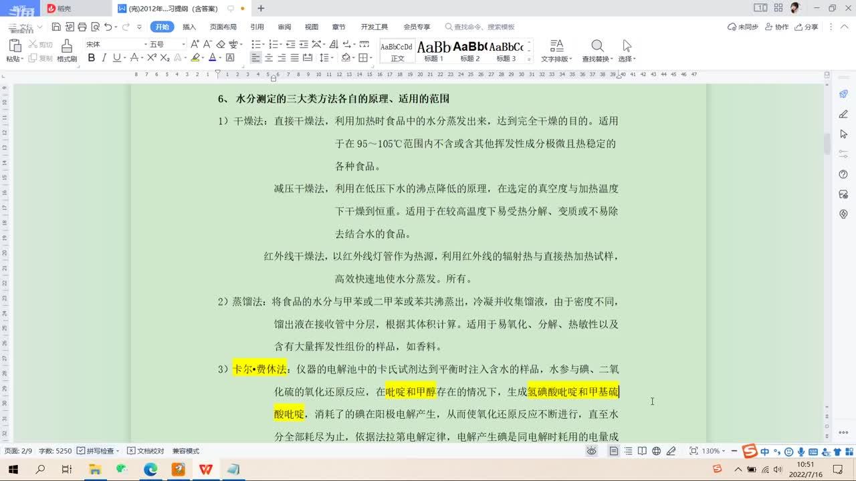This screenshot has width=856, height=481.
Task: Switch to the 插入 (Insert) ribbon tab
Action: point(189,27)
